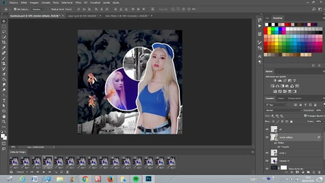This screenshot has width=325, height=183.
Task: Select the Rectangular Marquee tool
Action: (4, 26)
